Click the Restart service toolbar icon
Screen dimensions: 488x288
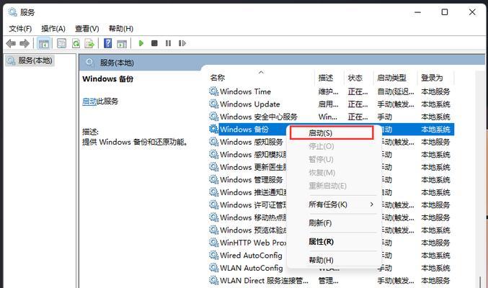pyautogui.click(x=182, y=43)
